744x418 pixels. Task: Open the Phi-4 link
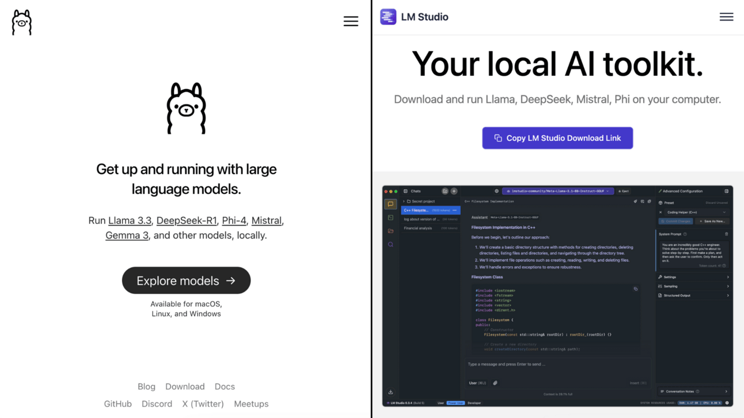pos(234,221)
